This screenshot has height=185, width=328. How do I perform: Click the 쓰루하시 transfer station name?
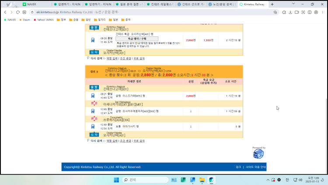tap(116, 120)
